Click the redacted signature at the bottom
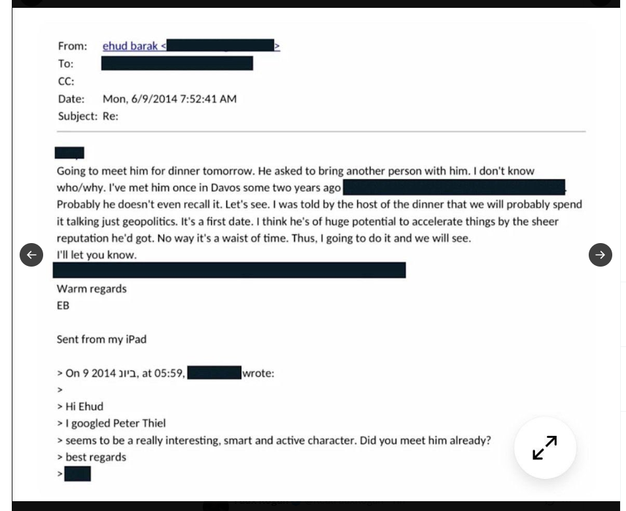Image resolution: width=626 pixels, height=511 pixels. 77,474
